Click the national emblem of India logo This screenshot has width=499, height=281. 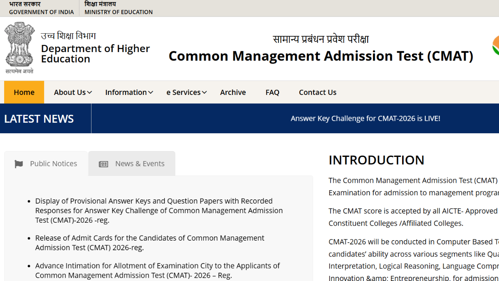point(19,47)
